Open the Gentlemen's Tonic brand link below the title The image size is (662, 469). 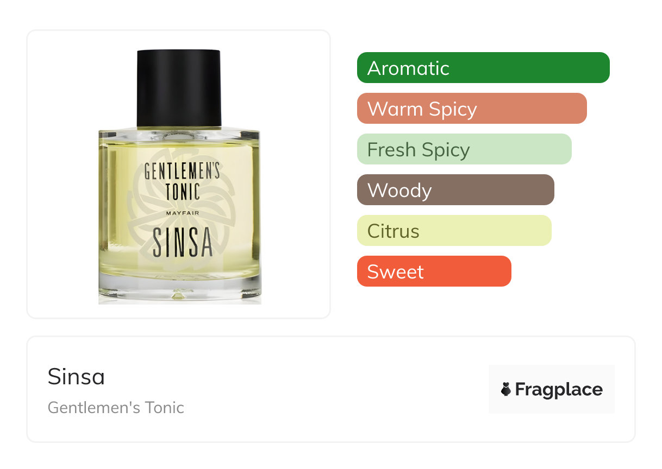[116, 408]
